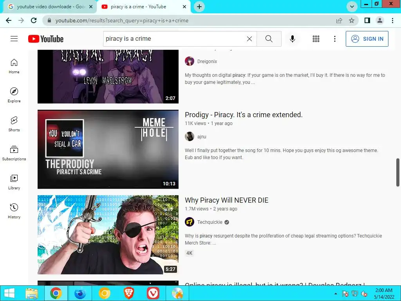The image size is (401, 301).
Task: Click the taskbar volume icon
Action: [x=364, y=294]
